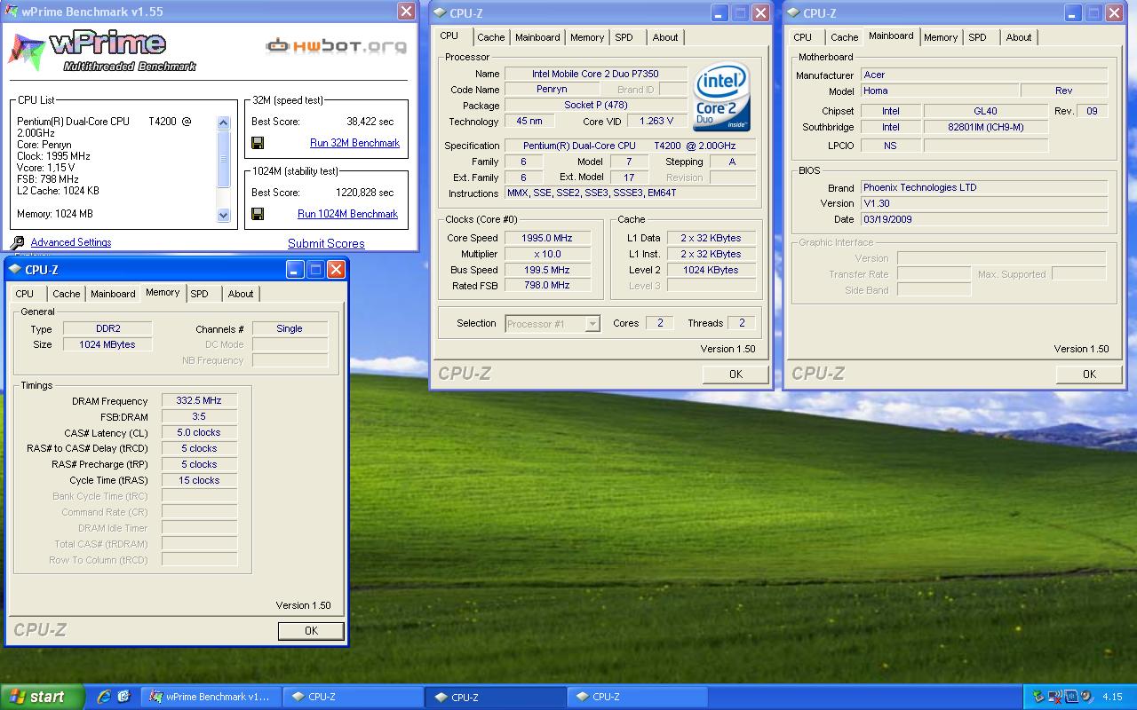
Task: Click OK in the CPU-Z window showing Timings
Action: [x=311, y=631]
